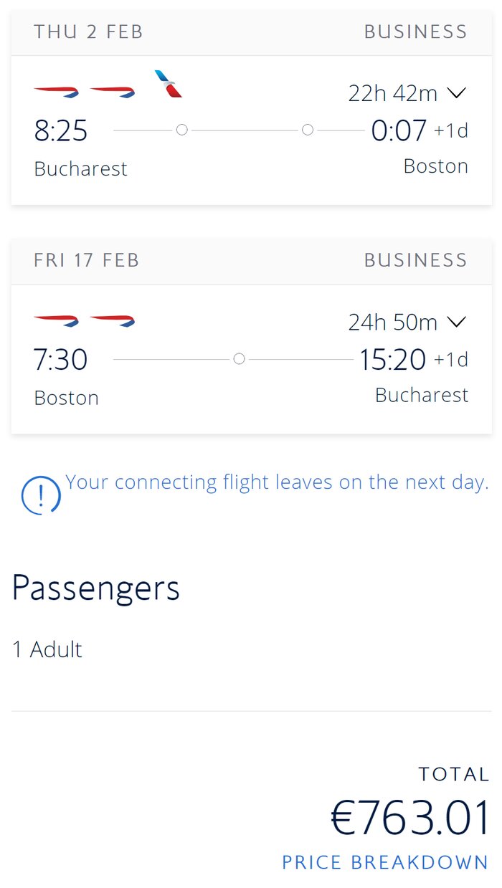The image size is (502, 888).
Task: Click the connecting flight next day notice
Action: [x=277, y=482]
